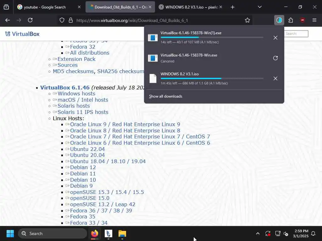
Task: Open the Firefox View icon in the tab bar
Action: click(6, 7)
